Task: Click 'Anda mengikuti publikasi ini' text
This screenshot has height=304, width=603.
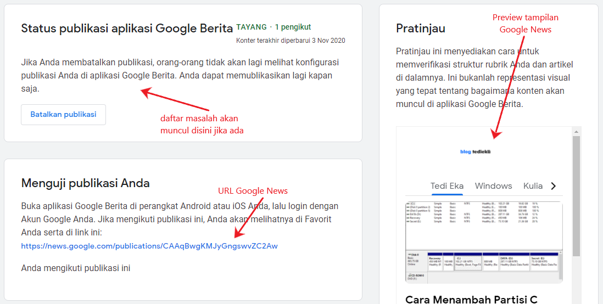Action: click(x=76, y=268)
